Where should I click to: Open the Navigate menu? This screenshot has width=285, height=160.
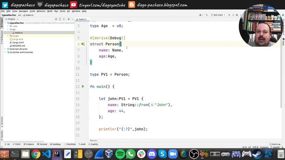pyautogui.click(x=24, y=11)
